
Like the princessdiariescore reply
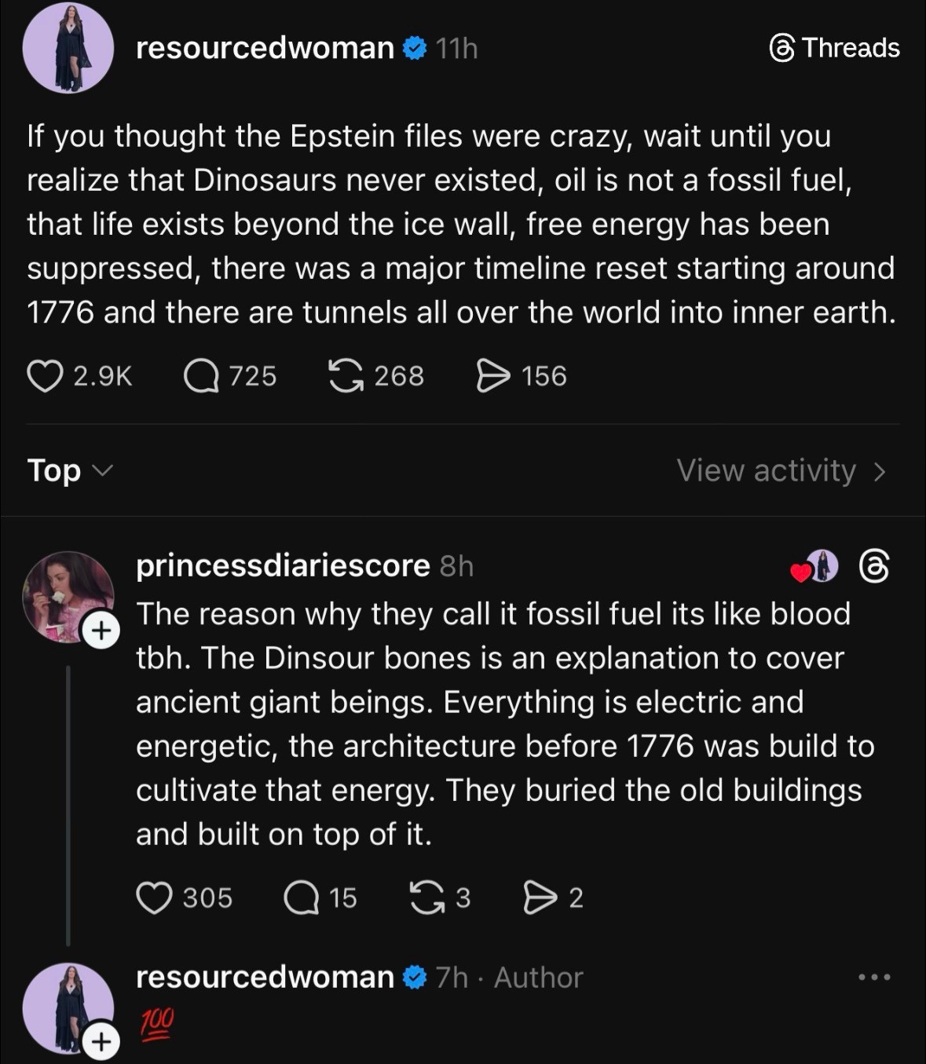tap(154, 898)
